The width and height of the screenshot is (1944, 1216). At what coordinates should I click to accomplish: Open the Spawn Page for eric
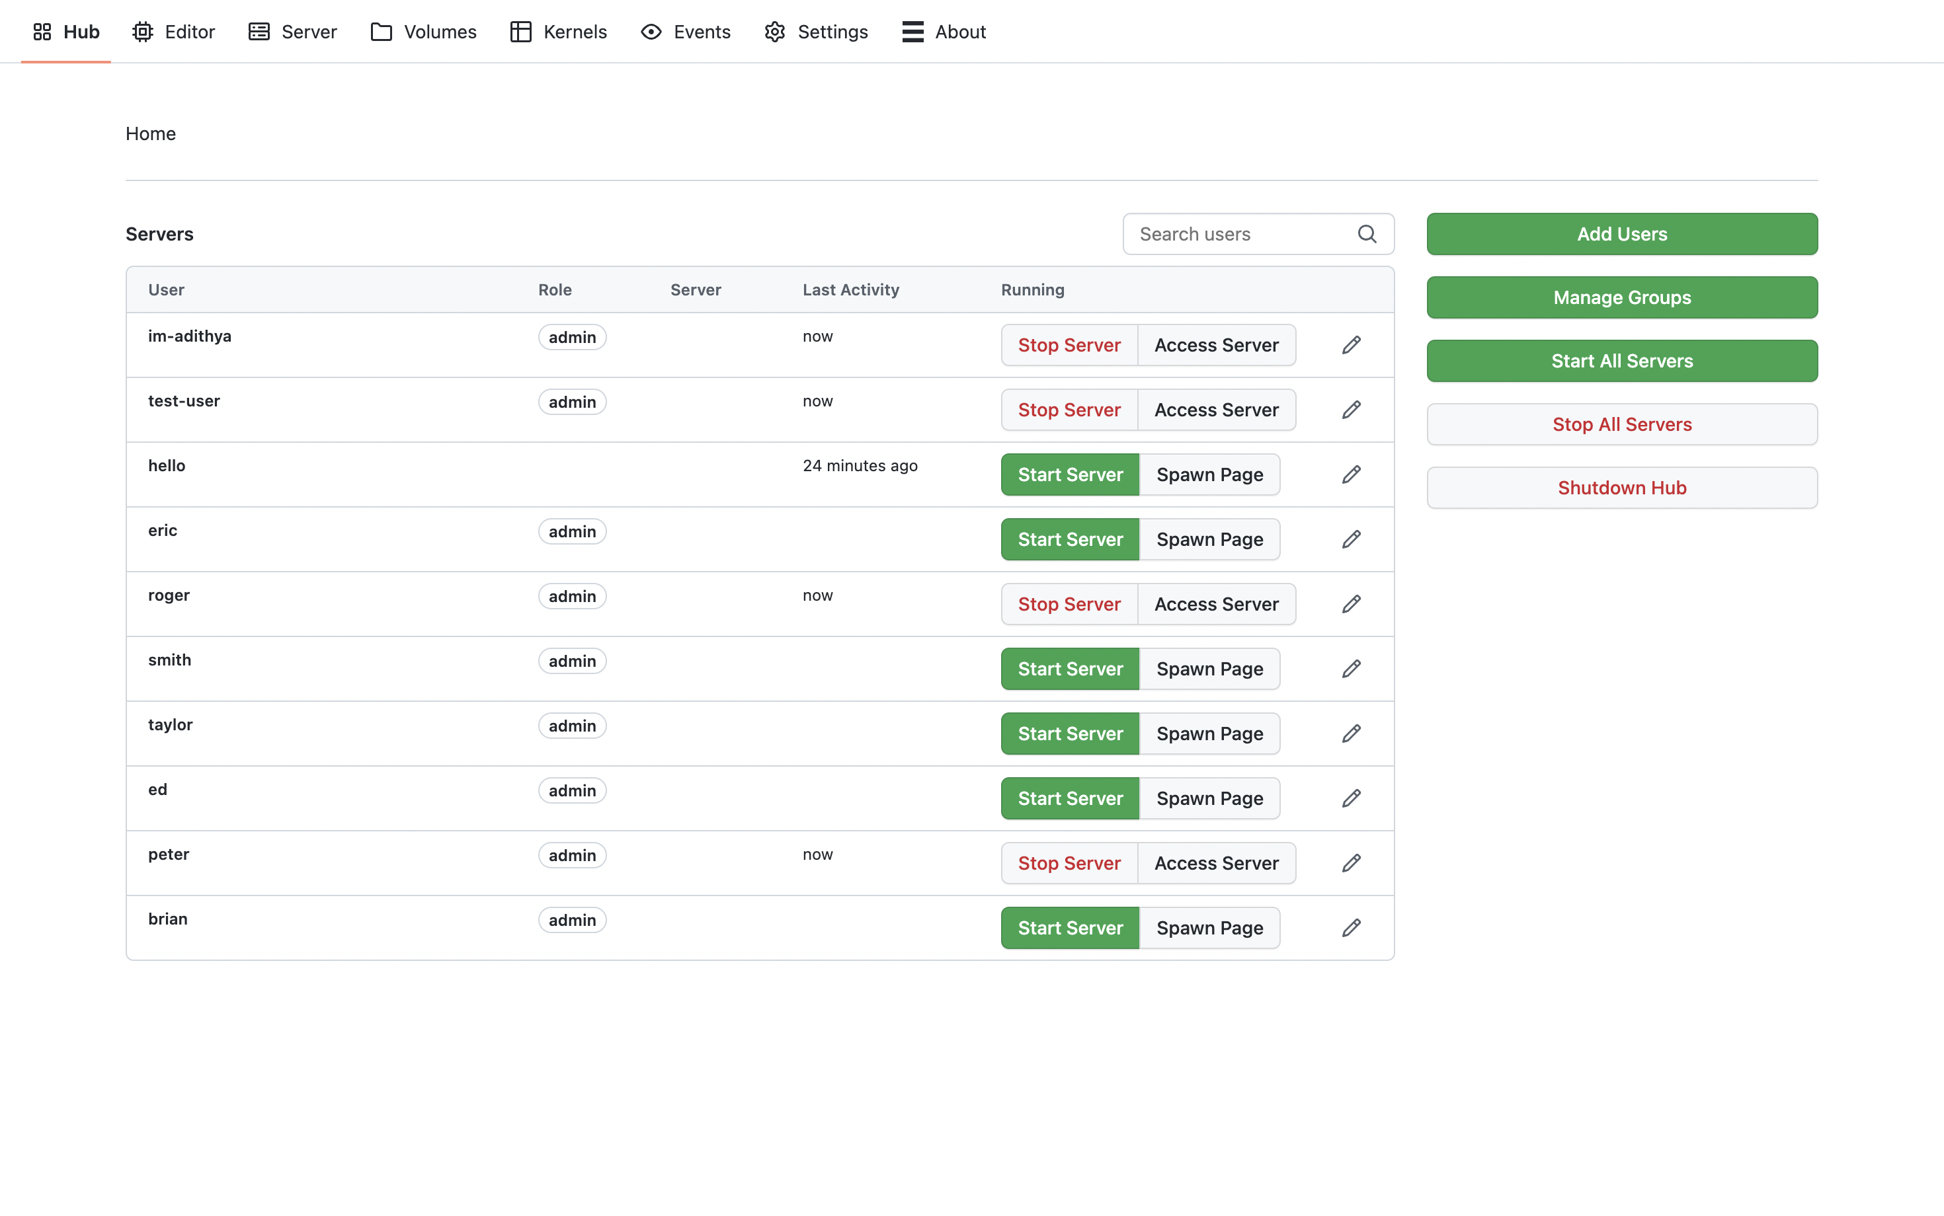pyautogui.click(x=1209, y=539)
